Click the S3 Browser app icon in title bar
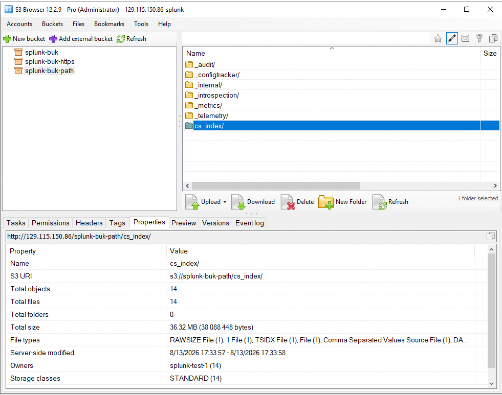This screenshot has width=502, height=395. 8,9
